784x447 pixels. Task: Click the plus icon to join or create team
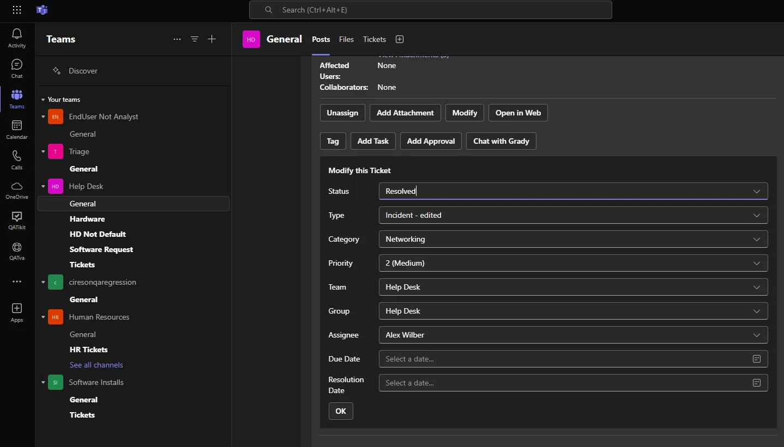(212, 39)
